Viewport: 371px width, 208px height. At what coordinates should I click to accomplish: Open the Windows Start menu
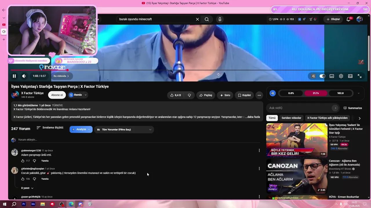pyautogui.click(x=5, y=204)
